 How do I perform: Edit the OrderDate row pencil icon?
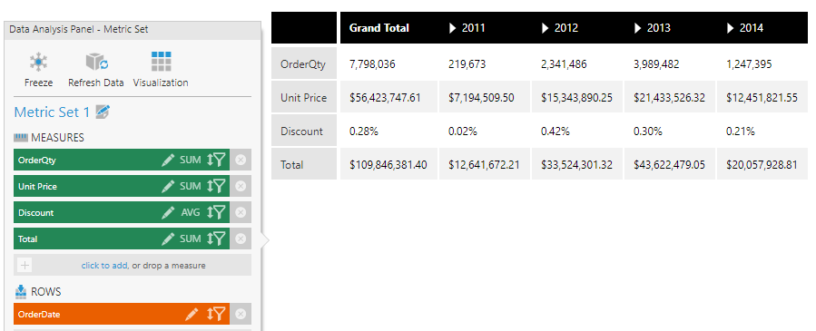point(192,314)
